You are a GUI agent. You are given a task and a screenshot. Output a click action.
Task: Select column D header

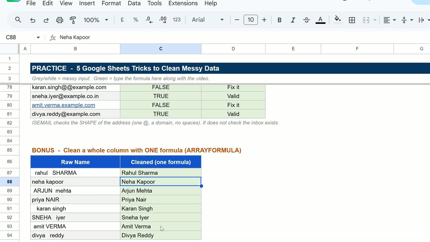coord(233,49)
